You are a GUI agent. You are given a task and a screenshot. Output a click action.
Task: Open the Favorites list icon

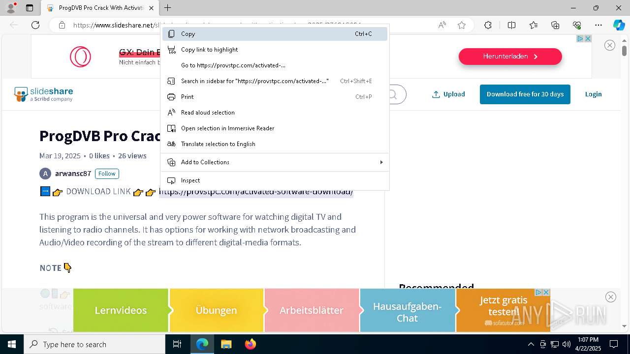534,25
